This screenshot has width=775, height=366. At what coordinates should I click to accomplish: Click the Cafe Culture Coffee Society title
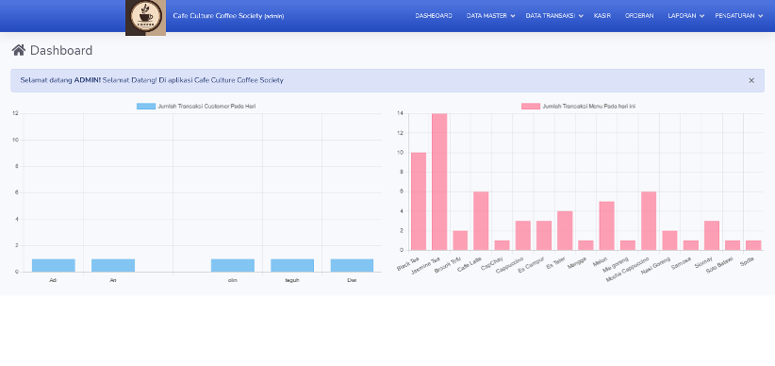point(228,16)
